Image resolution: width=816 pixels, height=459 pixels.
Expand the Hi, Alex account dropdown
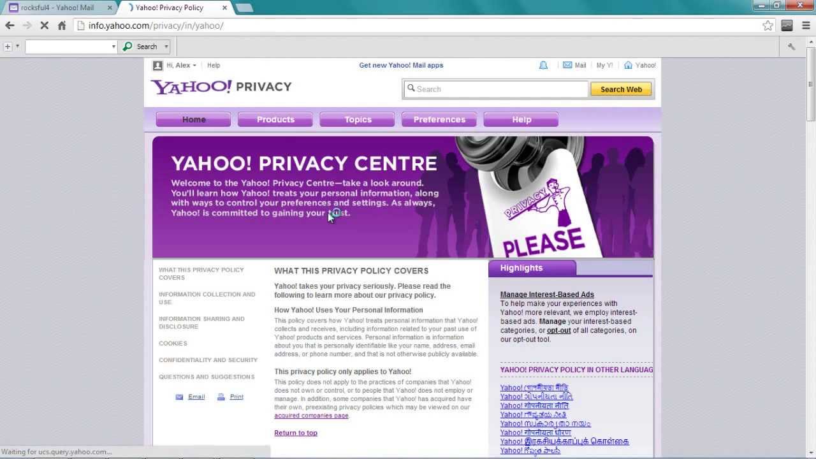click(x=194, y=65)
